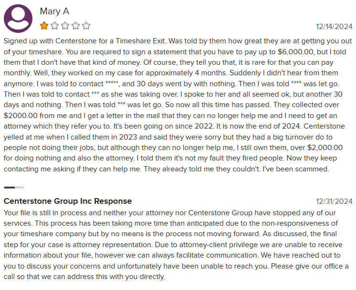Click the small dark bar below the review
The height and width of the screenshot is (290, 356).
coord(13,188)
